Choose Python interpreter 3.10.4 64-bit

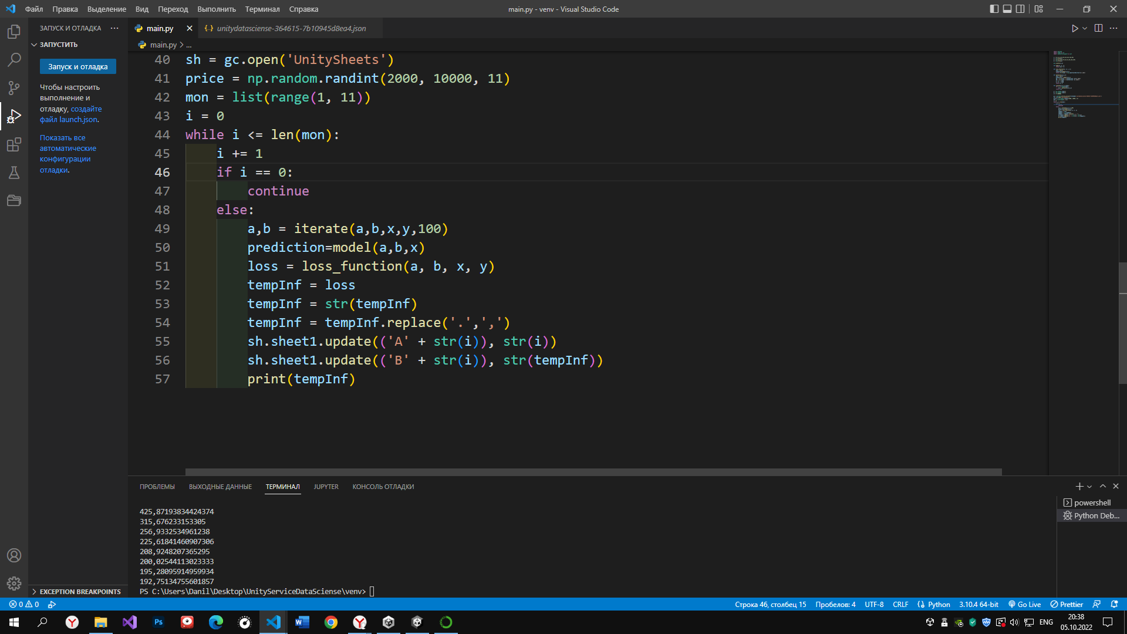(x=978, y=604)
